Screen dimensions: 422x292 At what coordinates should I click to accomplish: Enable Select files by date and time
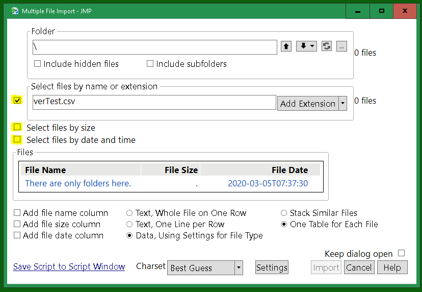[x=18, y=139]
